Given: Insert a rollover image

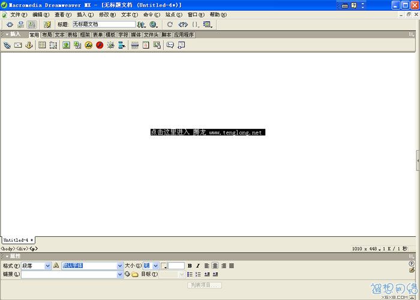Looking at the screenshot, I should [110, 45].
